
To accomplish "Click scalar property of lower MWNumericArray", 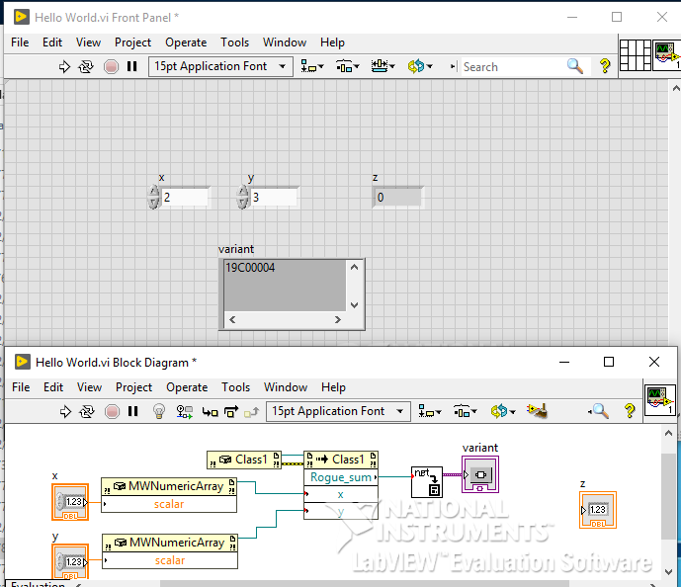I will 170,560.
